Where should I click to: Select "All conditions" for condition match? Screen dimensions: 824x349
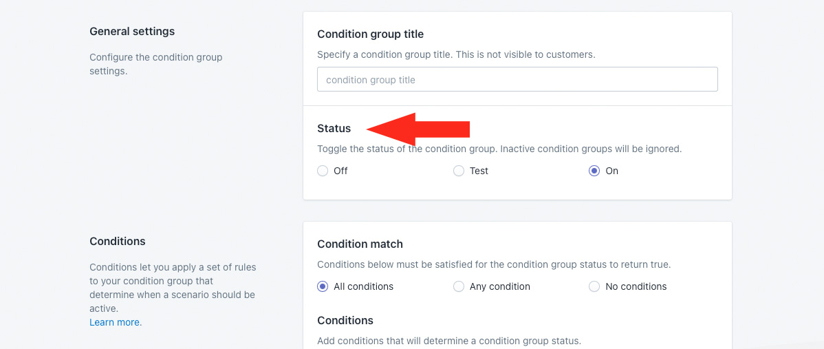323,286
